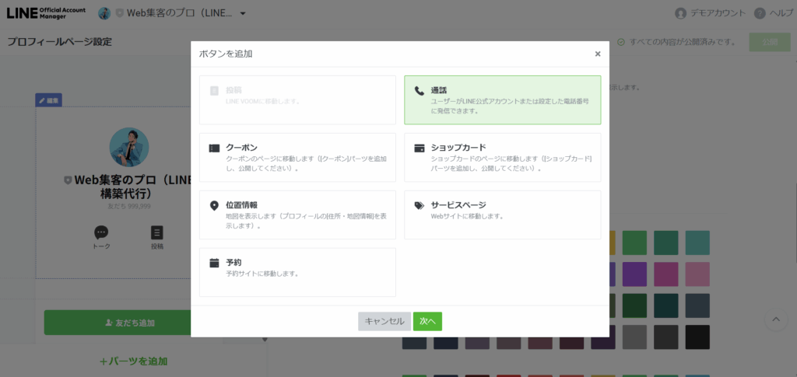
Task: Close the ボタンを追加 dialog with X
Action: point(597,54)
